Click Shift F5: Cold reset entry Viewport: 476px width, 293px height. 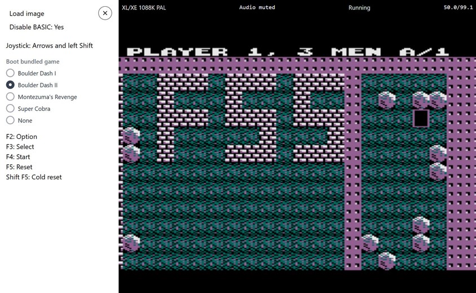coord(34,177)
